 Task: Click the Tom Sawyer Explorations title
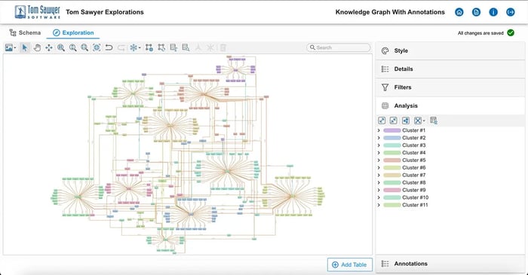[x=105, y=12]
